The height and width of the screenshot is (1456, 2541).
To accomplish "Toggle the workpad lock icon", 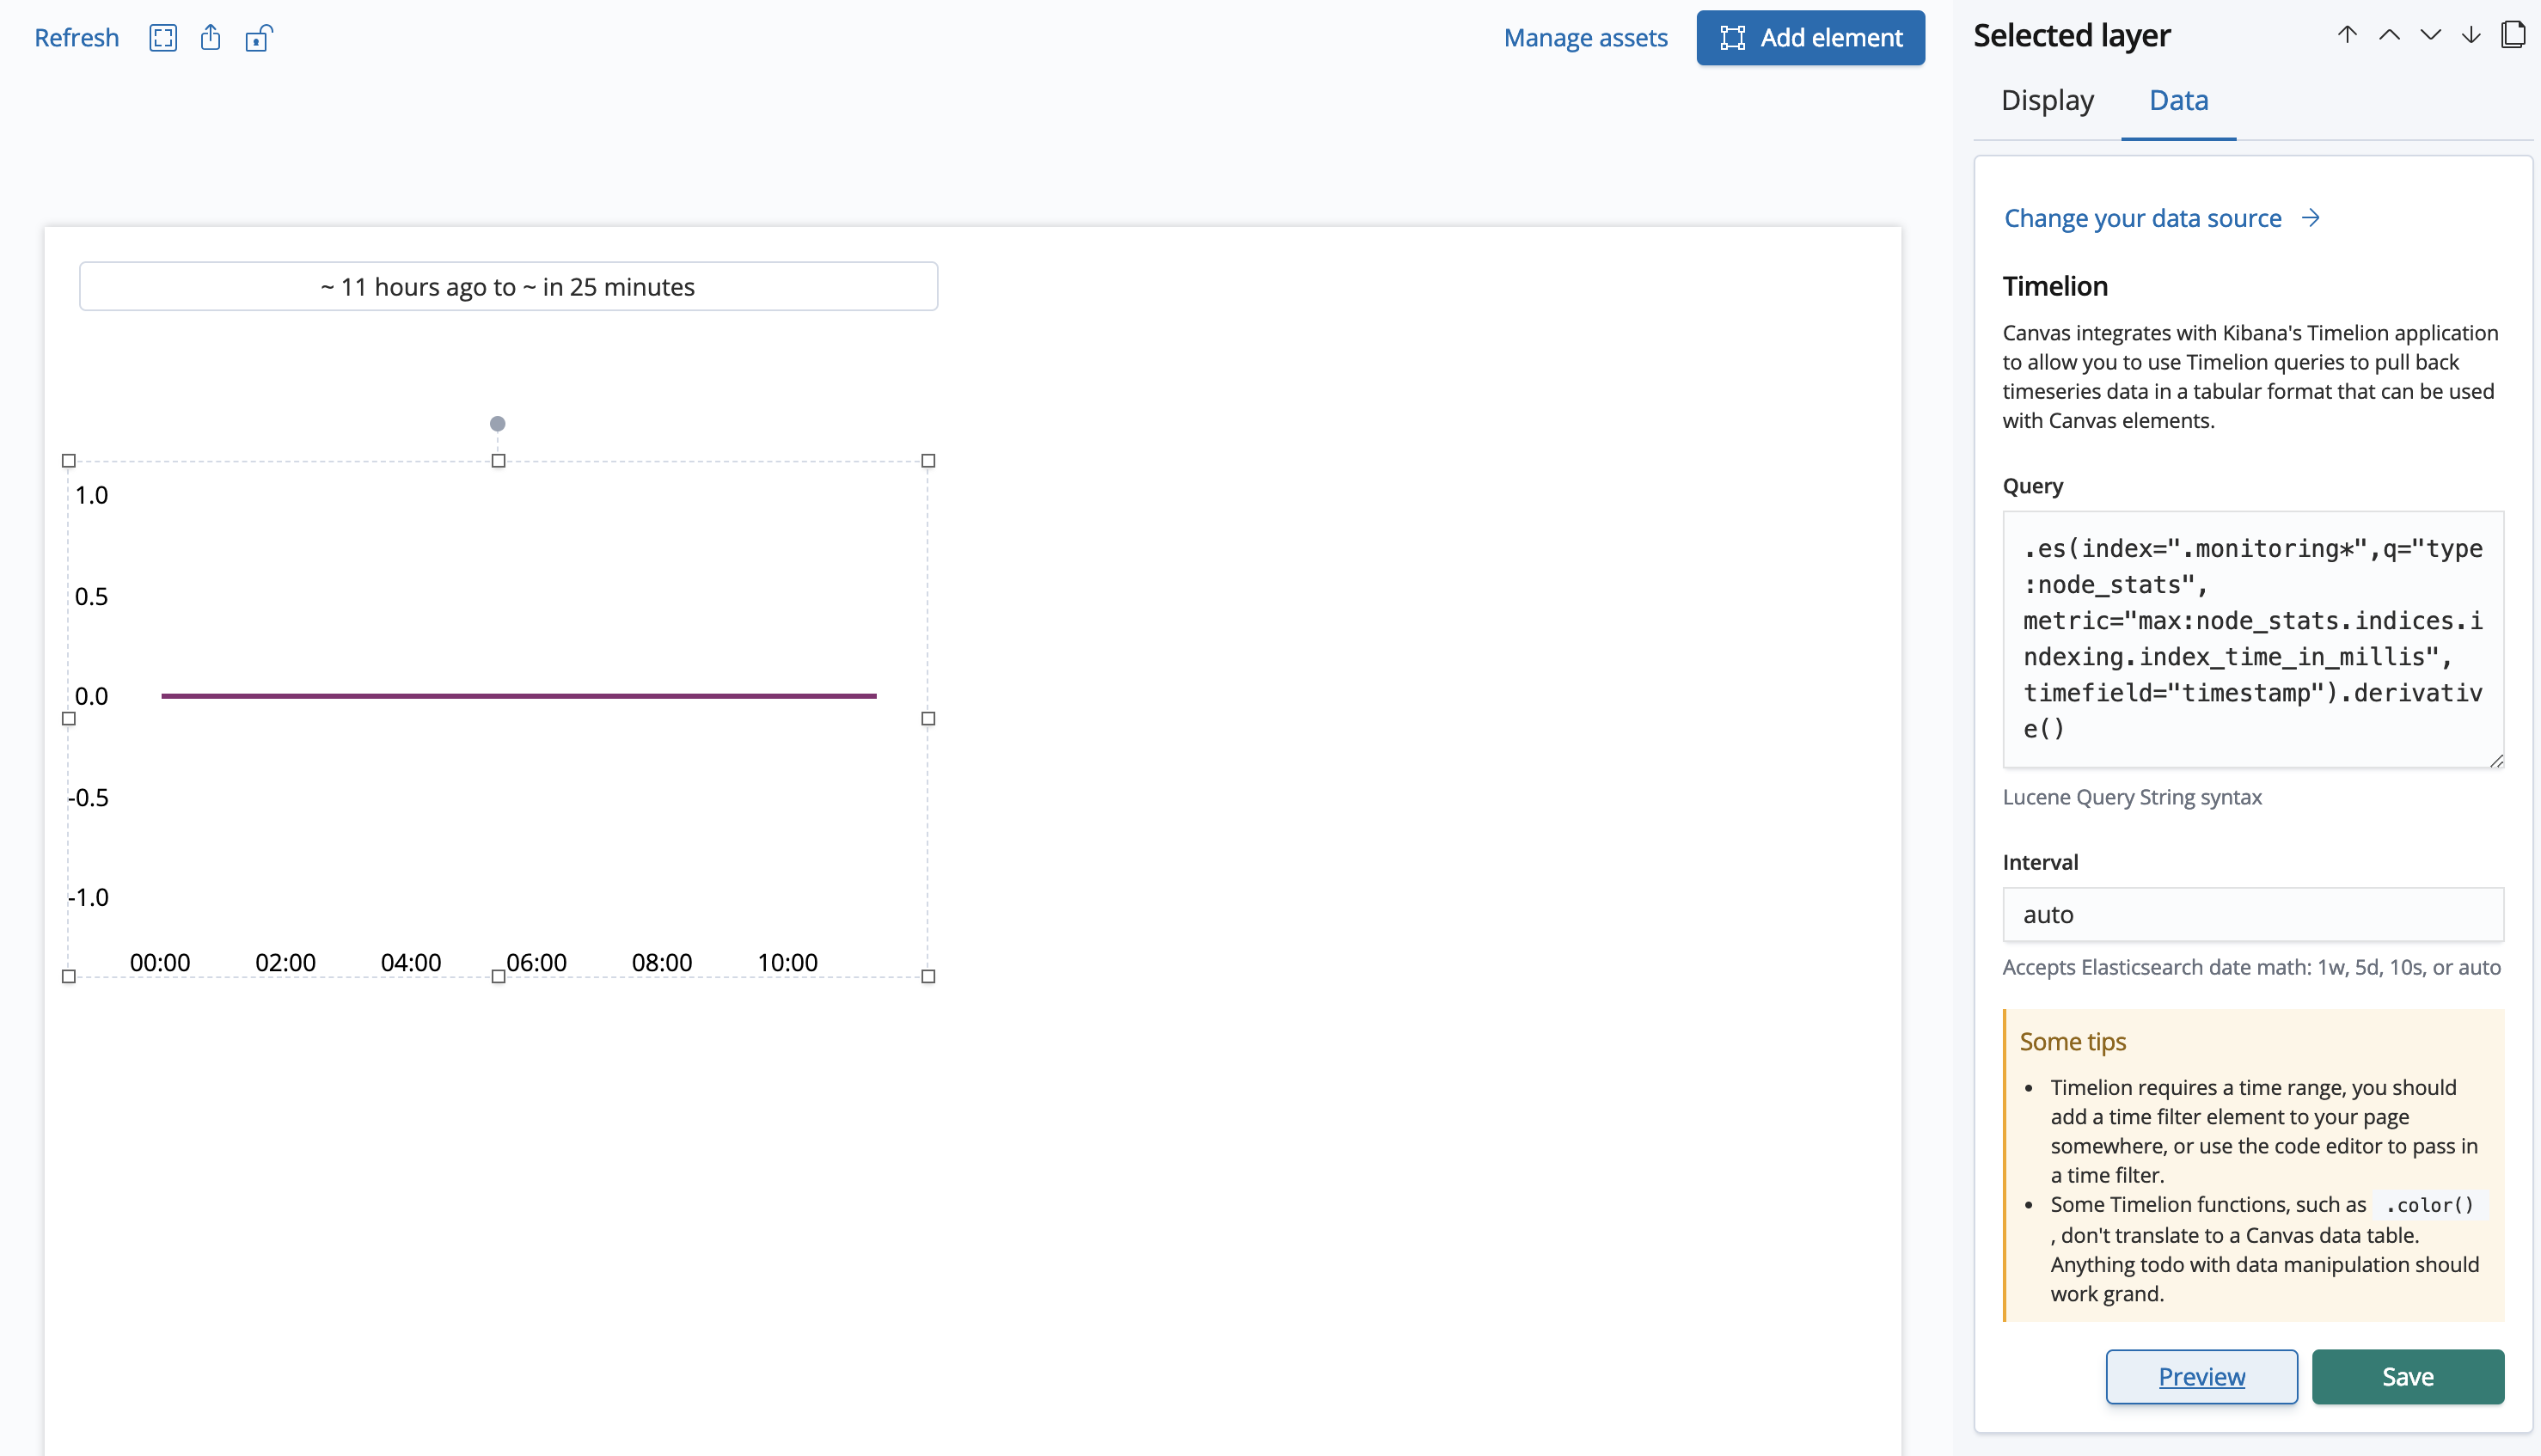I will (259, 38).
